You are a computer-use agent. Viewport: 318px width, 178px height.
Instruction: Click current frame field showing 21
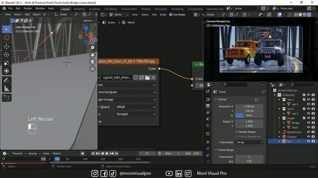pyautogui.click(x=147, y=154)
